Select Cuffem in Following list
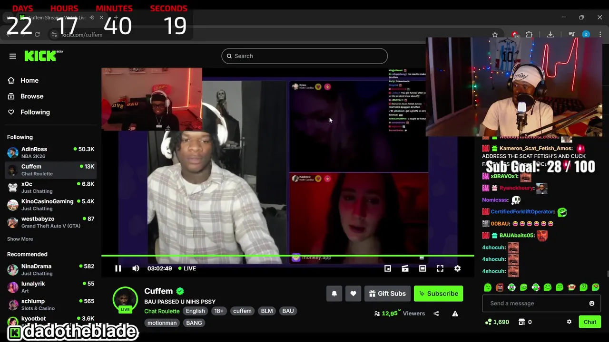This screenshot has width=609, height=342. pyautogui.click(x=50, y=170)
